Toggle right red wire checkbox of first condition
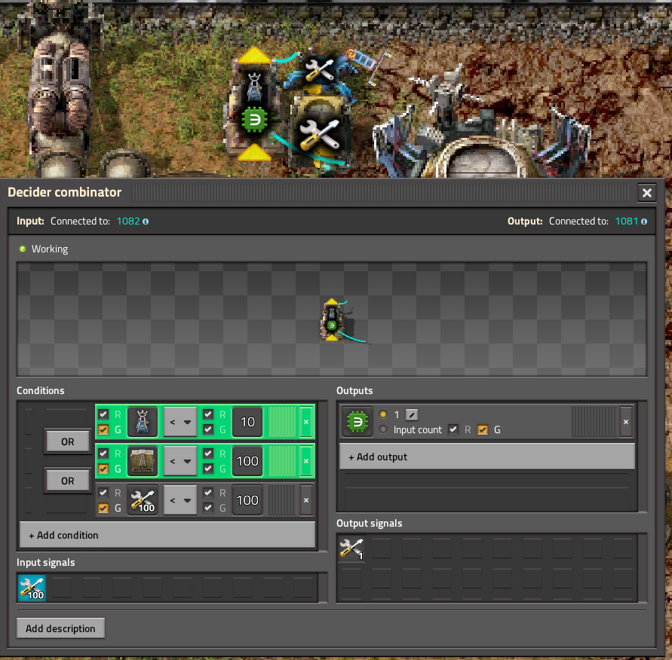This screenshot has width=672, height=660. pos(208,414)
